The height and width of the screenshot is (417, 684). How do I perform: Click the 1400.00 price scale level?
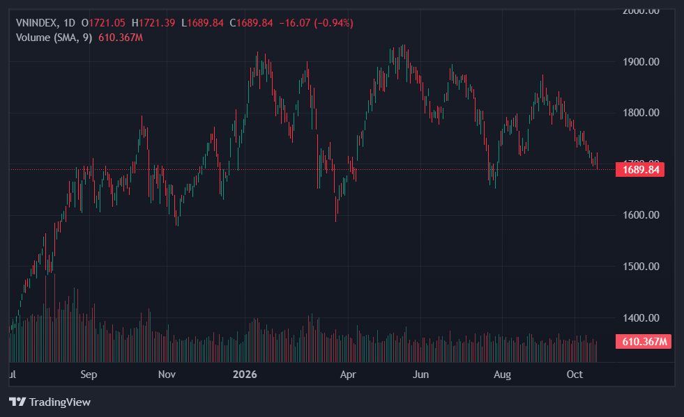[x=641, y=317]
